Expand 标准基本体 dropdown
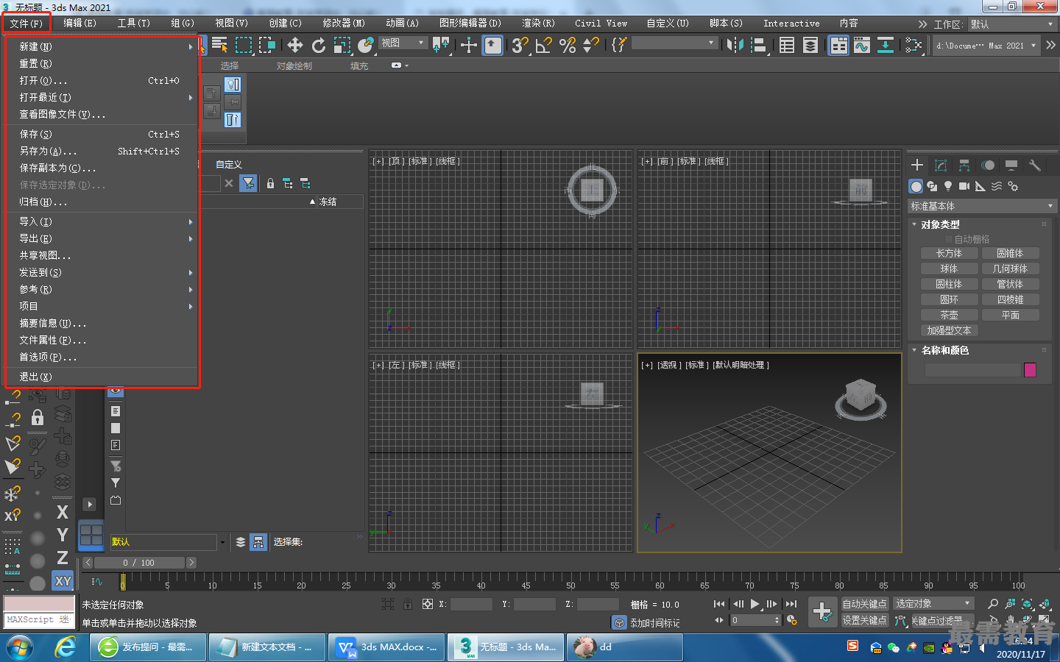1060x662 pixels. 983,206
